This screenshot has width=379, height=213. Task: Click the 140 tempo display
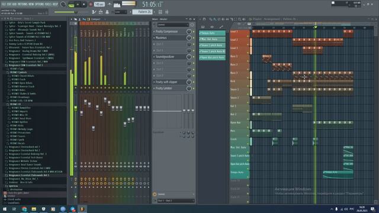tap(99, 4)
